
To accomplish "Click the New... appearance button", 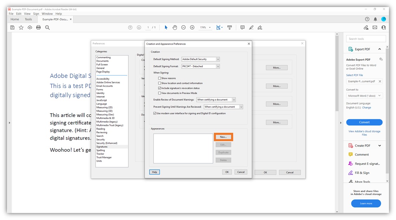I will pyautogui.click(x=223, y=137).
